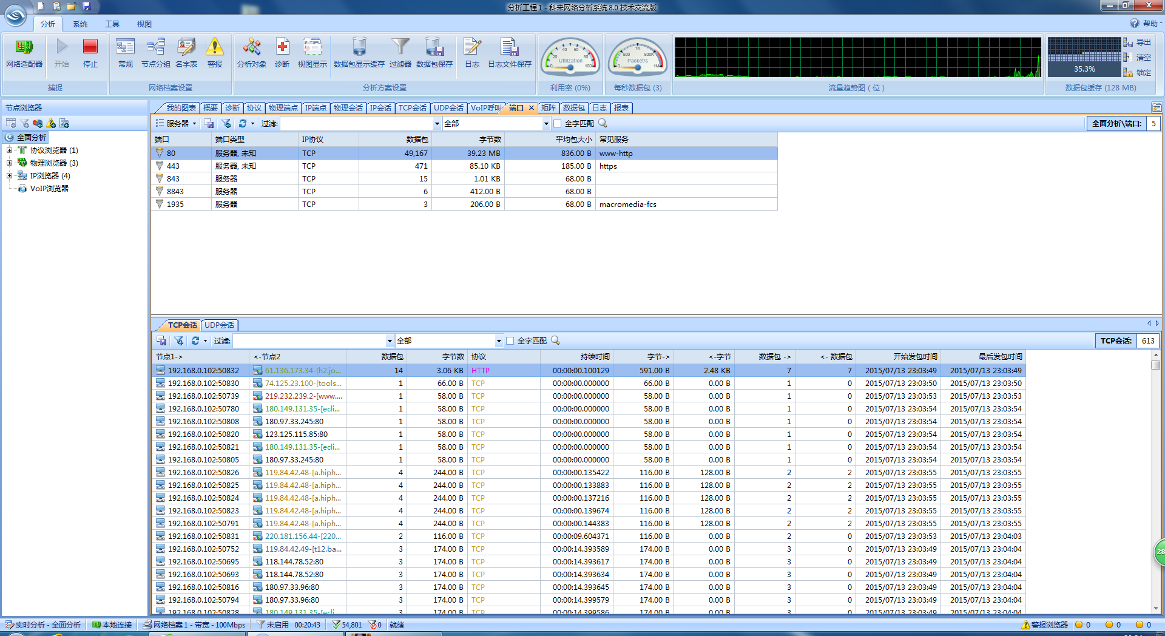Open the upper filter scope dropdown showing 全部

coord(545,124)
